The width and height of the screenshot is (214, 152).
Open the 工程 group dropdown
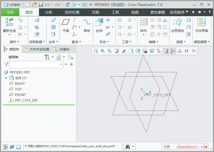point(127,42)
